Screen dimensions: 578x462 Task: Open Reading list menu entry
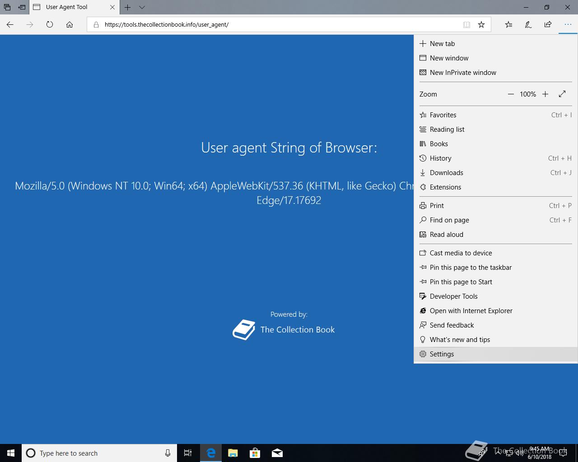[x=496, y=129]
